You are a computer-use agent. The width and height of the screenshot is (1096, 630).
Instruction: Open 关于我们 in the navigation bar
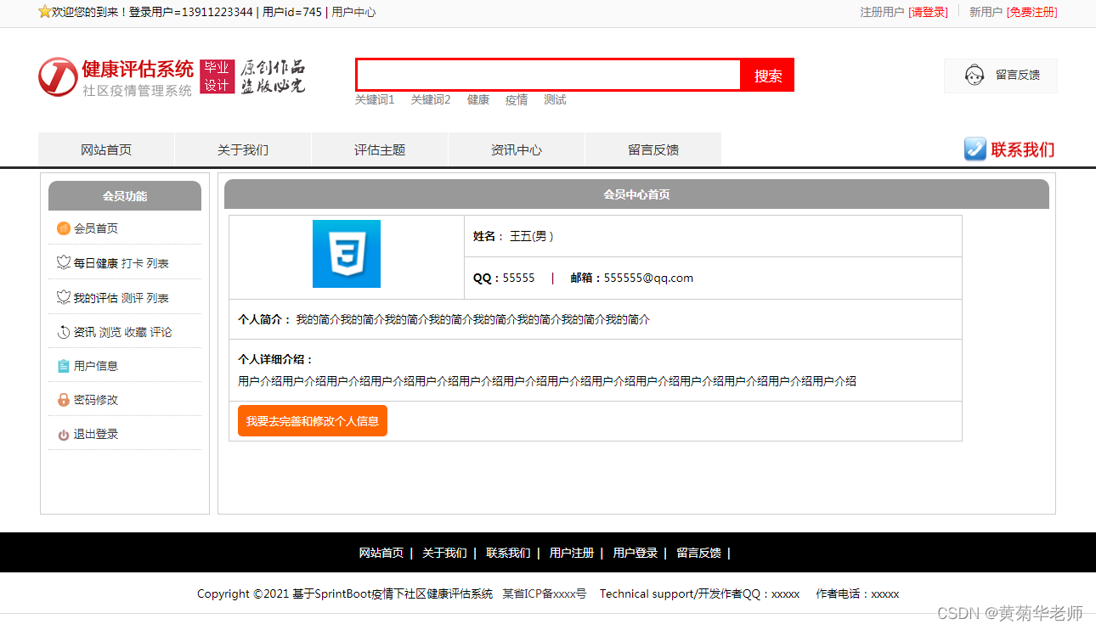click(x=243, y=150)
